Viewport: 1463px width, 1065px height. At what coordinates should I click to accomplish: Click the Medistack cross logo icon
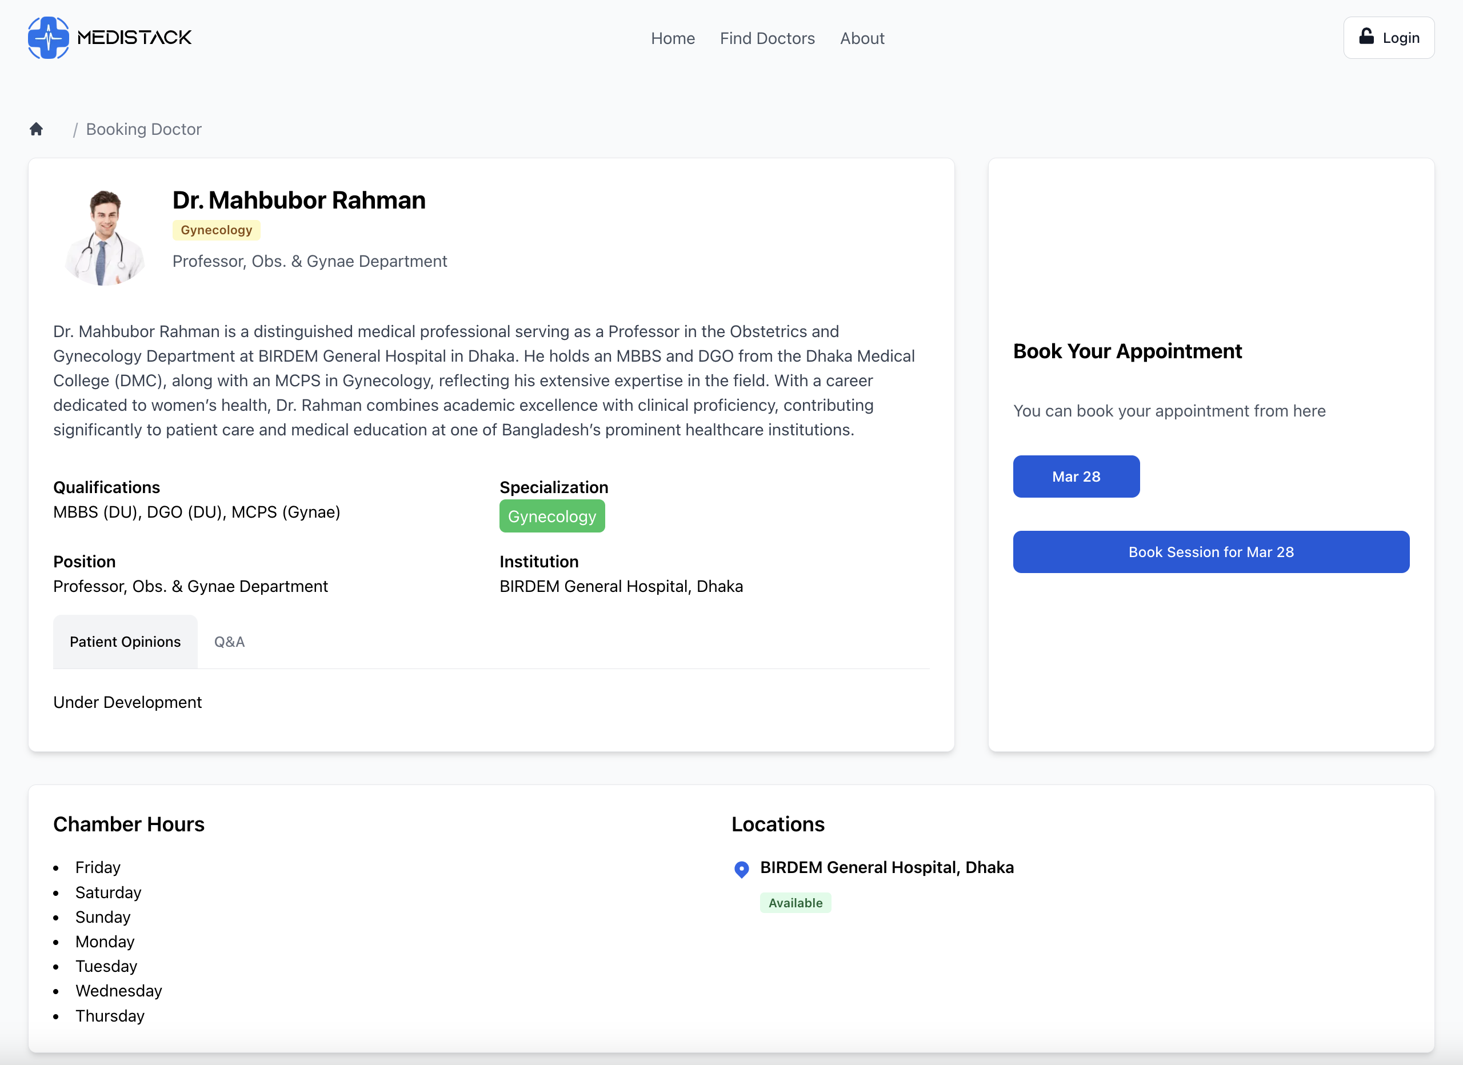(49, 37)
